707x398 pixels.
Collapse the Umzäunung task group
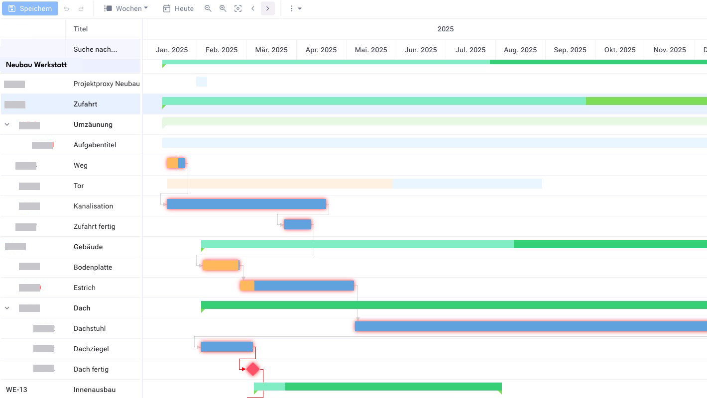coord(7,125)
